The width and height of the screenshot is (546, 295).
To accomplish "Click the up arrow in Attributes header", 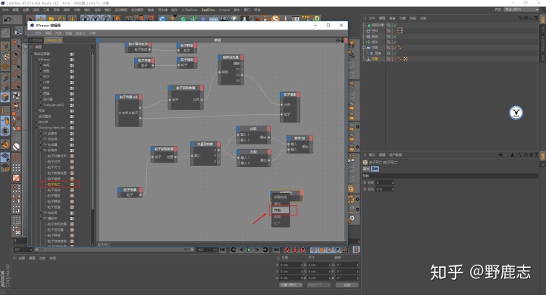I will click(x=512, y=155).
